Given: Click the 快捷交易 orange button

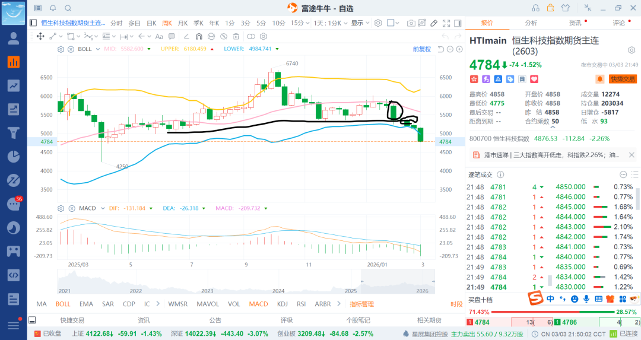Looking at the screenshot, I should pyautogui.click(x=623, y=79).
